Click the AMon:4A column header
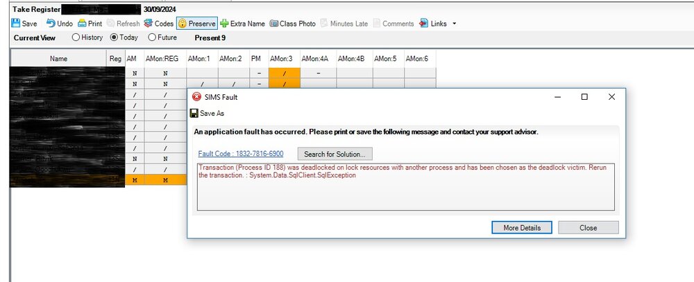This screenshot has height=282, width=694. coord(319,58)
